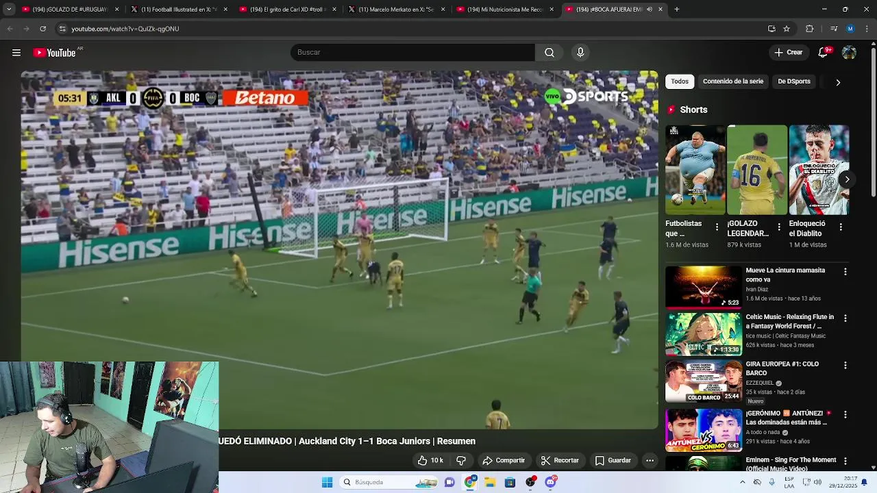Click the Recortar clip button
Viewport: 877px width, 493px height.
pos(559,461)
